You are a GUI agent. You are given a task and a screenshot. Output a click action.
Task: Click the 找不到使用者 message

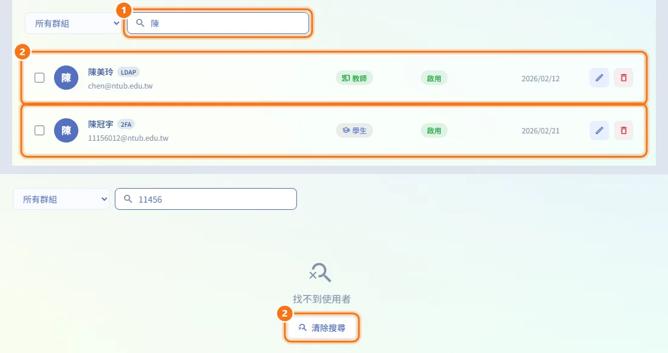[322, 299]
